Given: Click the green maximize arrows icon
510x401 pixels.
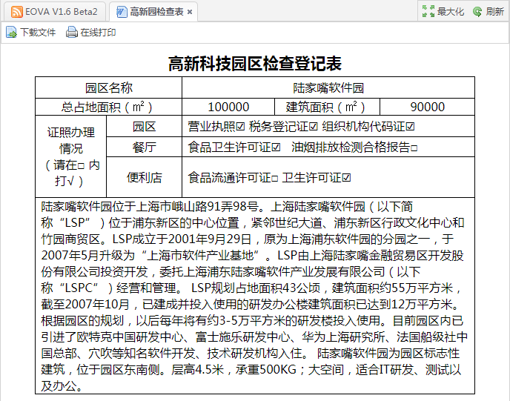Looking at the screenshot, I should coord(428,11).
